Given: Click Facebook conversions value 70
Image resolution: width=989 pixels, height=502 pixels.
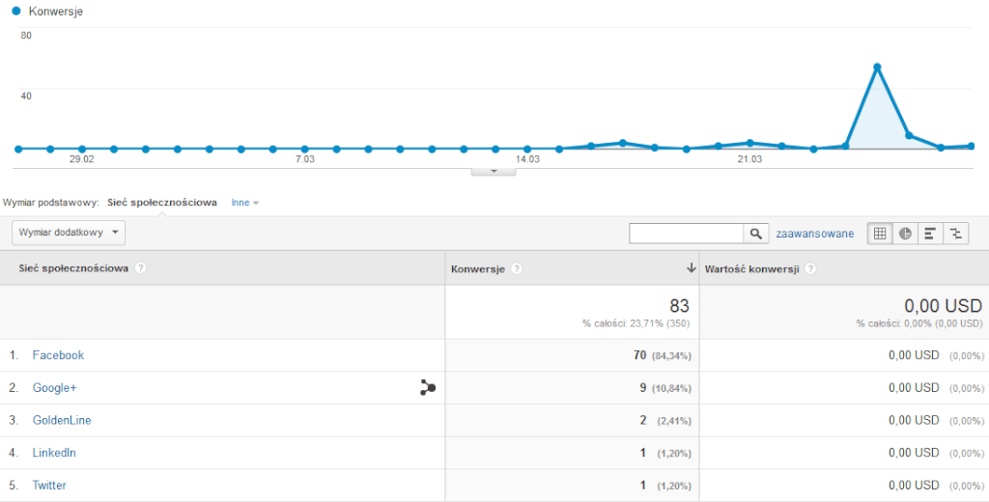Looking at the screenshot, I should (x=639, y=355).
